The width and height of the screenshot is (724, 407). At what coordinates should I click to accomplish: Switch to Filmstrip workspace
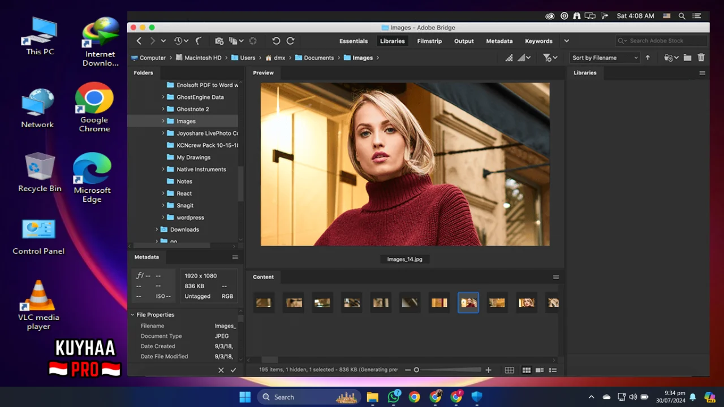pos(429,41)
